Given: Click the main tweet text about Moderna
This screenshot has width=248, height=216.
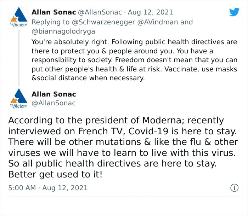Looking at the screenshot, I should coord(123,147).
